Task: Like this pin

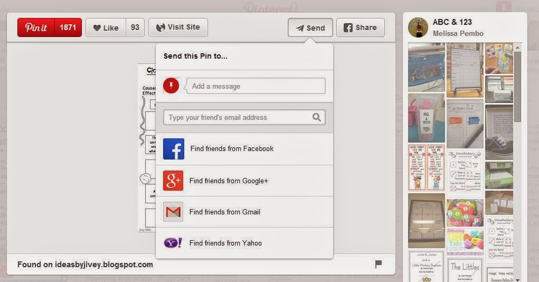Action: [106, 27]
